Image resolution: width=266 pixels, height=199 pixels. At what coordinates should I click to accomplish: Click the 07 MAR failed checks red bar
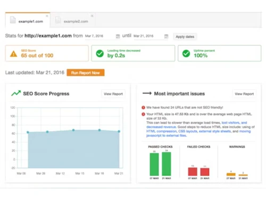click(193, 171)
